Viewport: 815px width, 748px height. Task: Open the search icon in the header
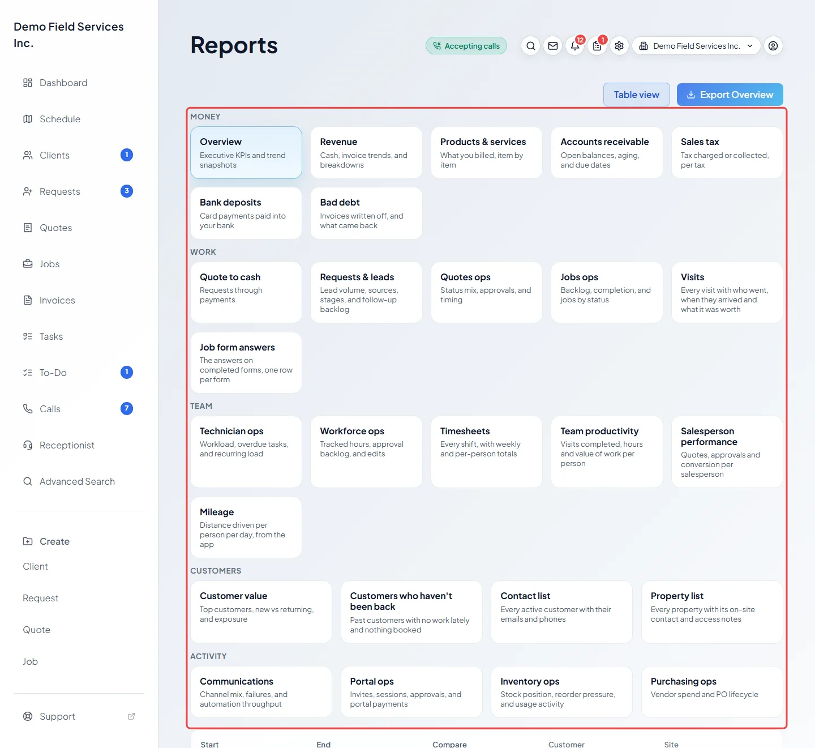(530, 46)
